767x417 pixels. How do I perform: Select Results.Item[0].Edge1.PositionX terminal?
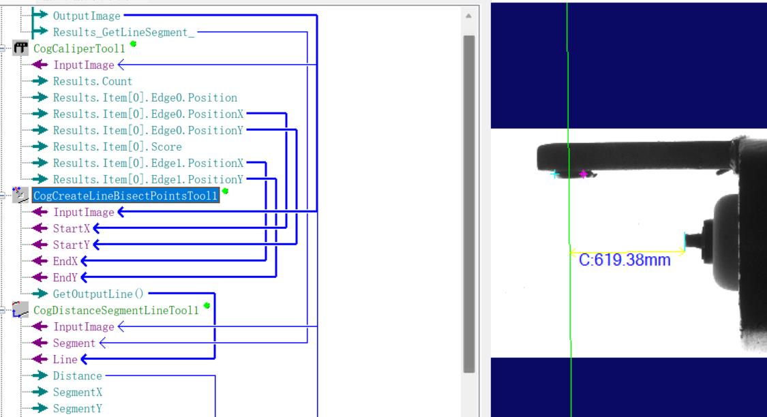click(x=148, y=163)
